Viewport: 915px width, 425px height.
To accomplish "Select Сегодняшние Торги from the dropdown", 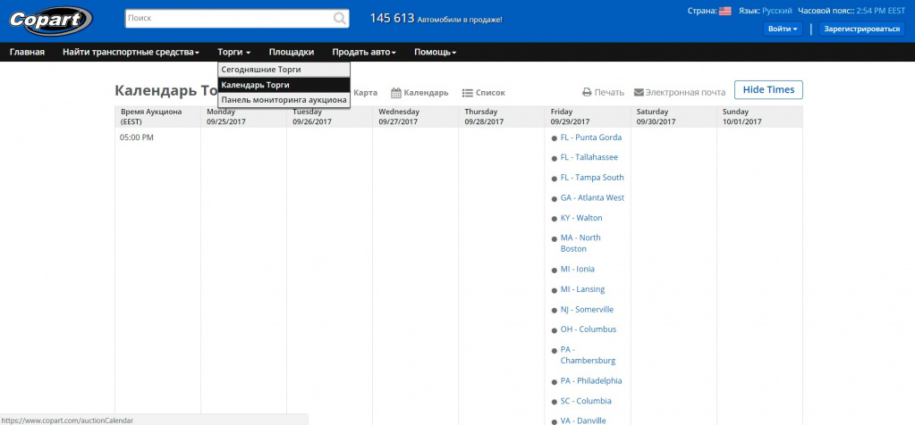I will [284, 70].
